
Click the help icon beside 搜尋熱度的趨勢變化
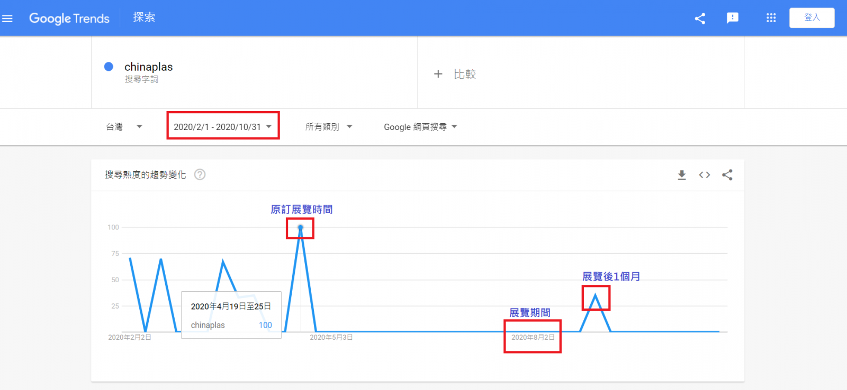[200, 174]
